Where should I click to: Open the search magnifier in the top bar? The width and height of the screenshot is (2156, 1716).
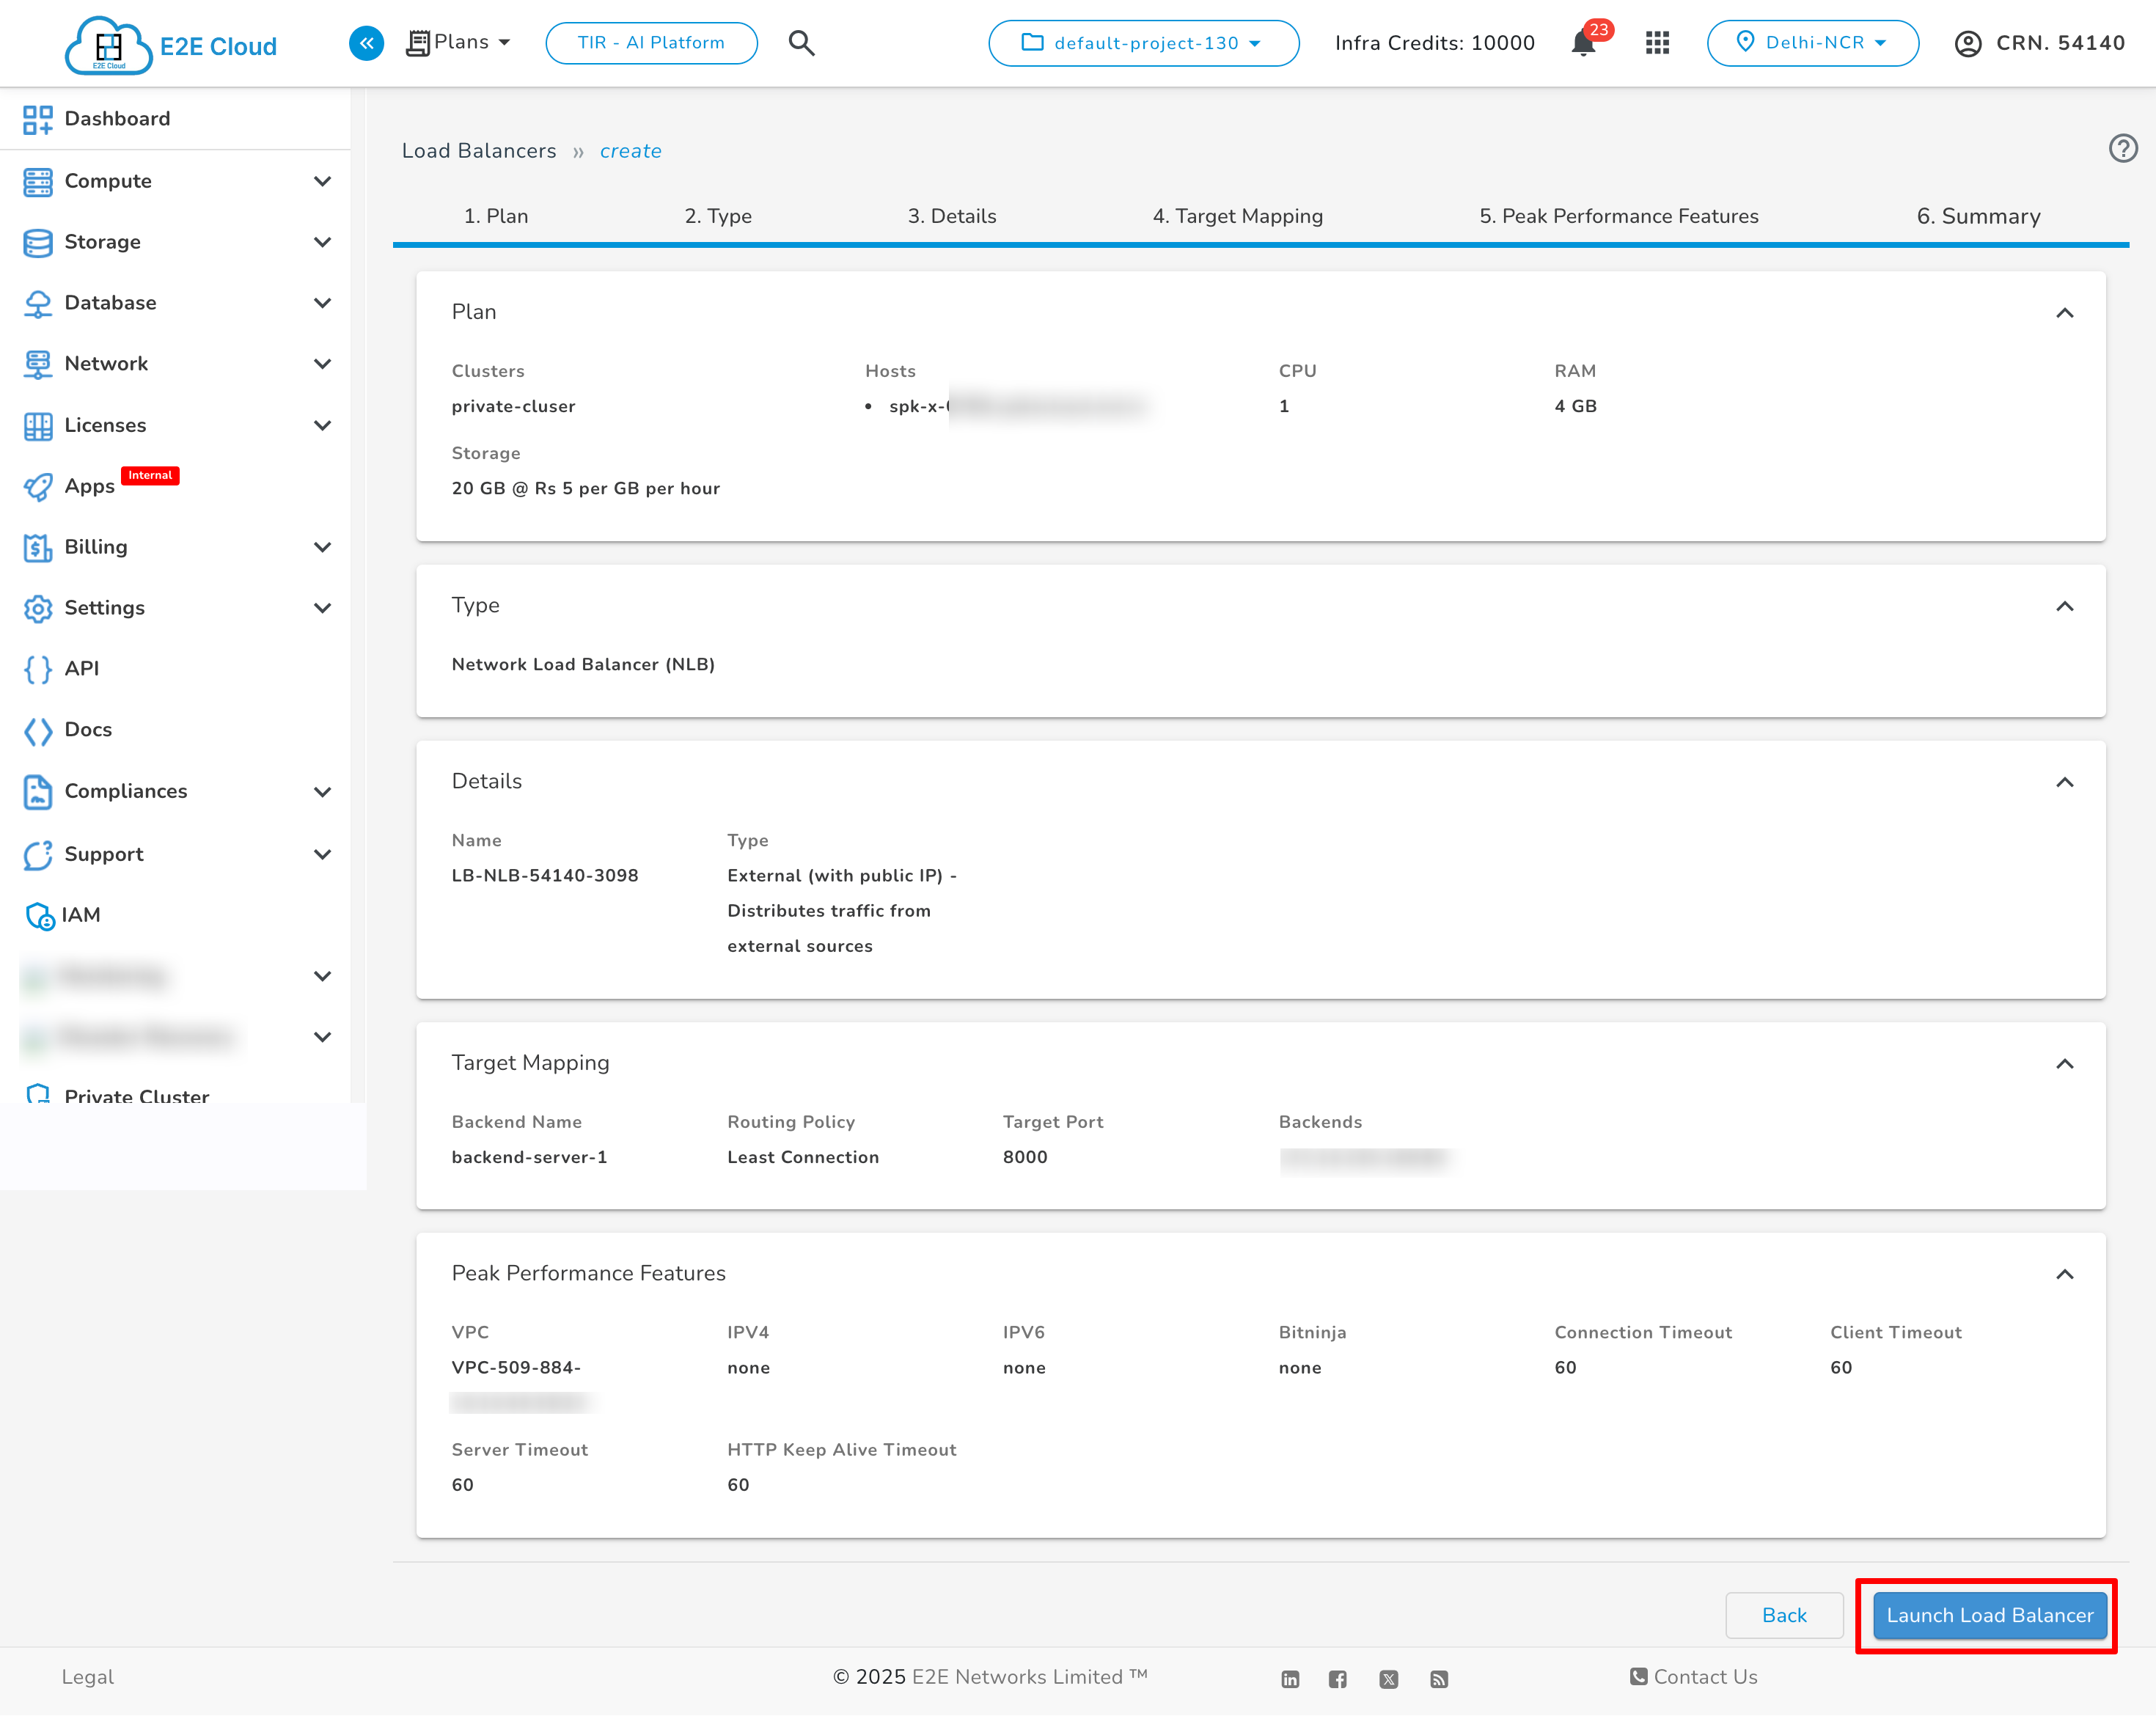[x=801, y=43]
